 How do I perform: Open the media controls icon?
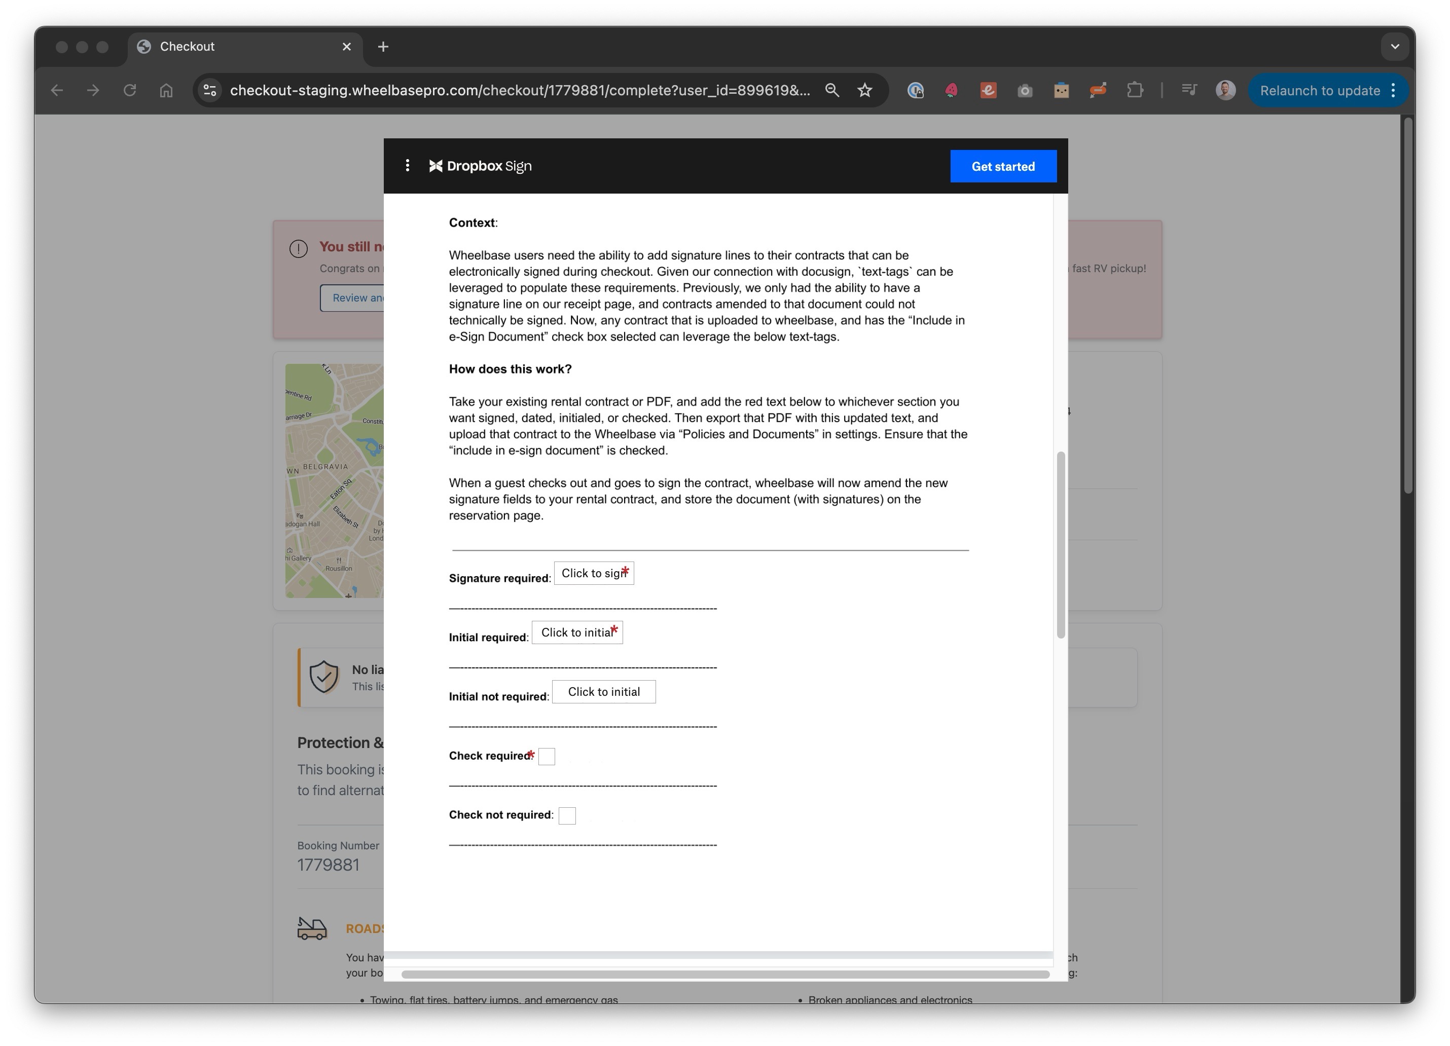[x=1189, y=90]
